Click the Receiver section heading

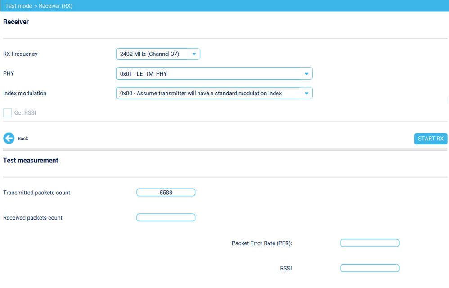click(16, 22)
